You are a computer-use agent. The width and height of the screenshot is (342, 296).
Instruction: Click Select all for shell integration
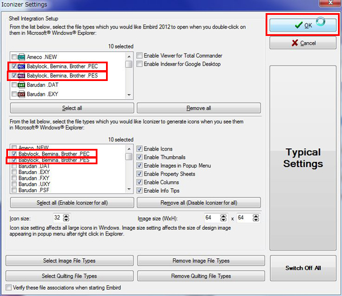tap(72, 108)
